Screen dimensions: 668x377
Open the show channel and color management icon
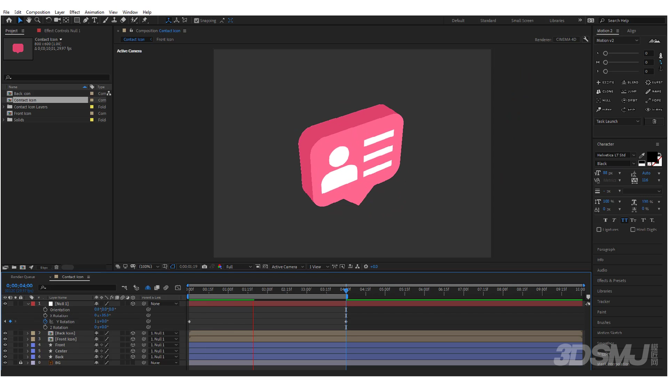[220, 267]
